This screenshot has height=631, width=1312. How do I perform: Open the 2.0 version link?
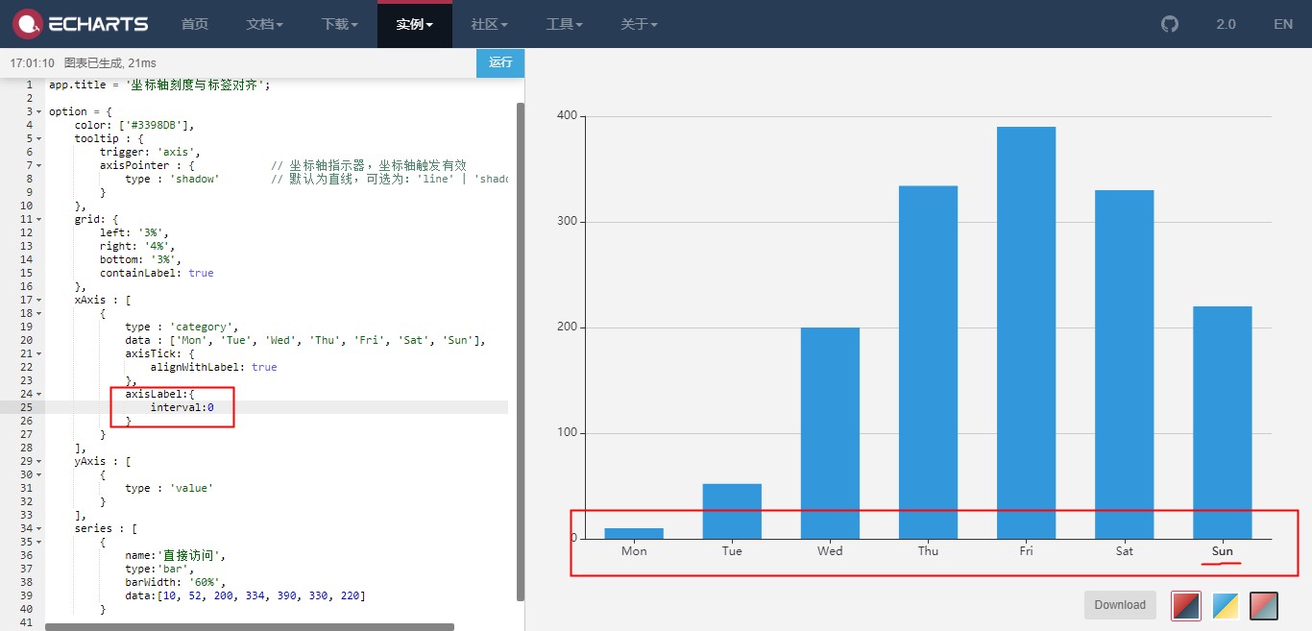point(1226,24)
